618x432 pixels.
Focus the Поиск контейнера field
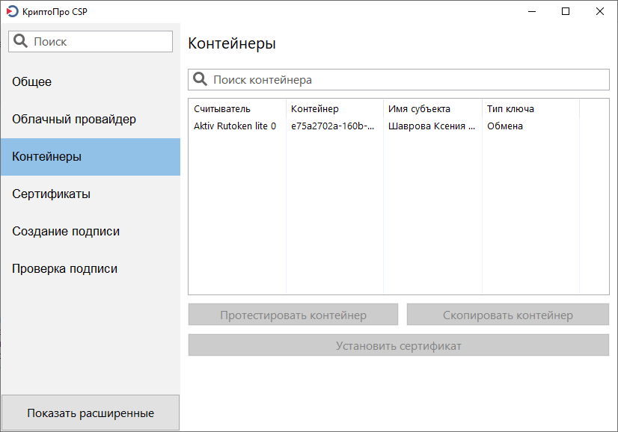tap(399, 79)
